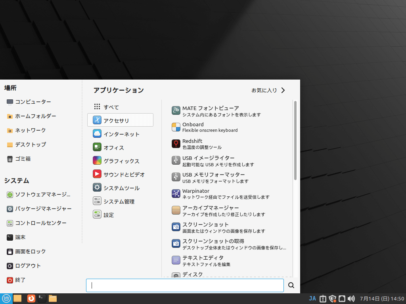Launch Warpinator file transfer icon
Viewport: 406px width, 304px height.
[176, 194]
